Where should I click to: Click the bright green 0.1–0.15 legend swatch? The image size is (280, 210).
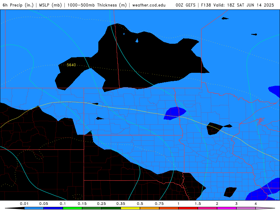point(72,208)
